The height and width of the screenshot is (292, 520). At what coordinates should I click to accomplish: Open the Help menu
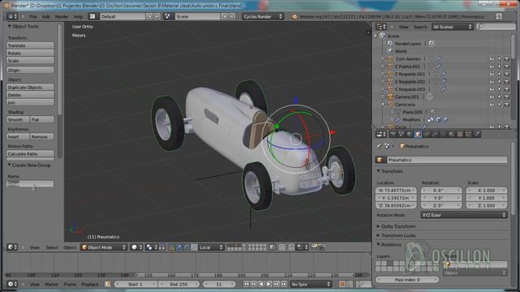[78, 16]
